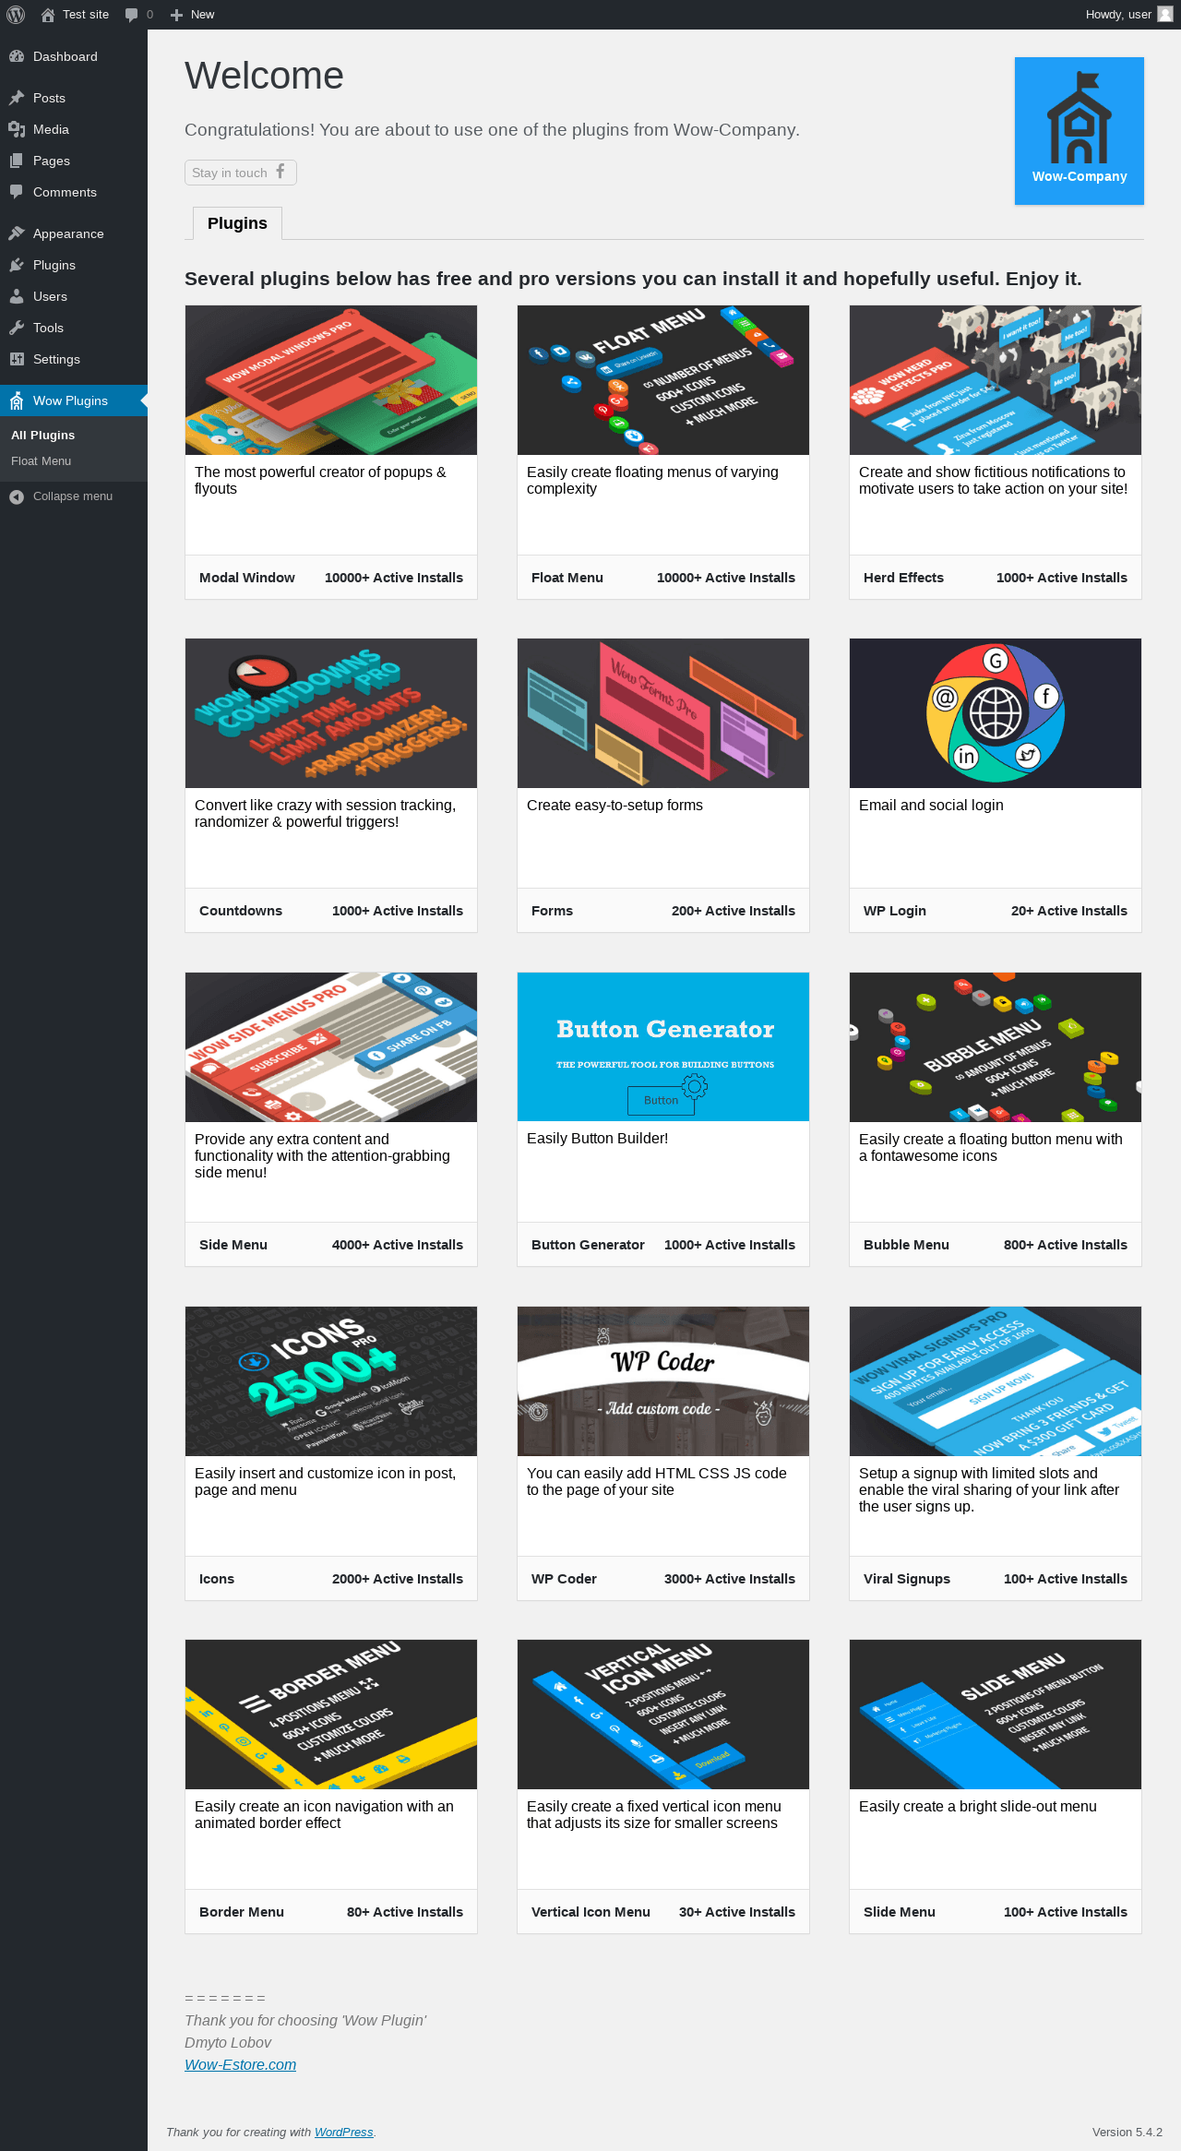Viewport: 1181px width, 2151px height.
Task: Click the Users person icon
Action: pos(17,296)
